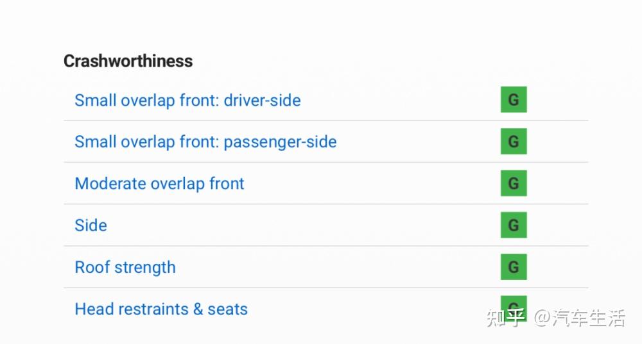The height and width of the screenshot is (344, 642).
Task: Click the G badge for passenger-side small overlap
Action: pos(514,142)
